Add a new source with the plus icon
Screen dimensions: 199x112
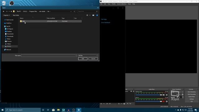tap(119, 104)
